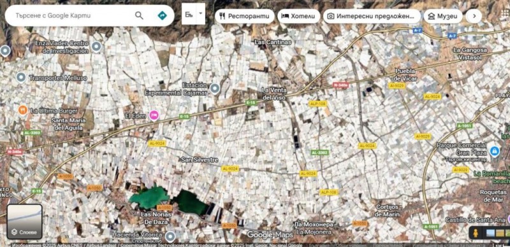Open the input language dropdown arrow
The image size is (510, 247).
pos(201,13)
